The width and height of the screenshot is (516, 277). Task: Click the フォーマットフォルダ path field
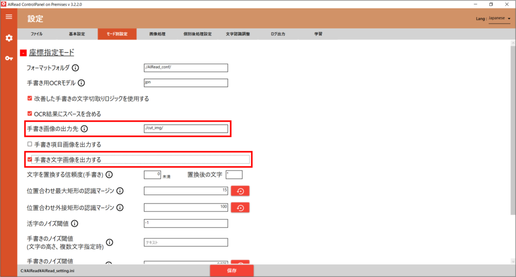[186, 68]
